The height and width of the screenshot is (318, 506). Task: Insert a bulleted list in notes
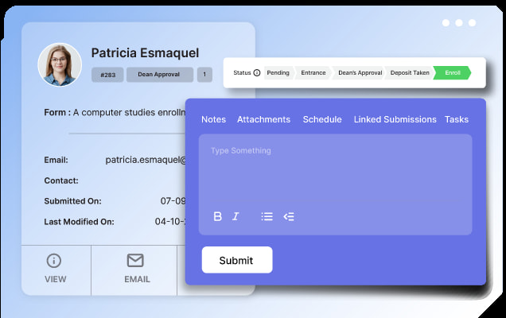(x=267, y=216)
